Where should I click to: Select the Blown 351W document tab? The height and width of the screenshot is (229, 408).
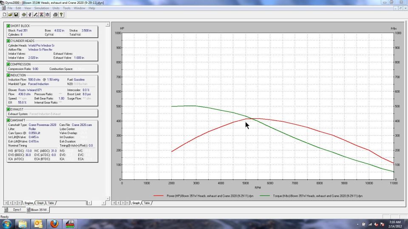(x=38, y=209)
